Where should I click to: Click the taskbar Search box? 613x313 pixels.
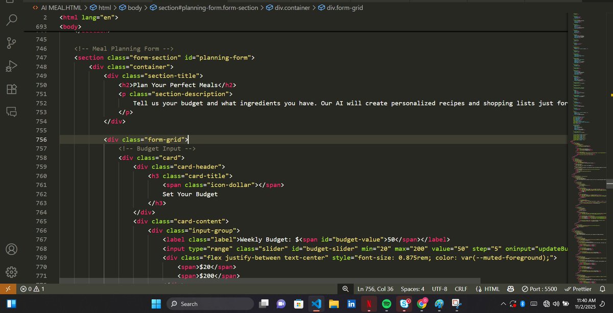pos(210,304)
